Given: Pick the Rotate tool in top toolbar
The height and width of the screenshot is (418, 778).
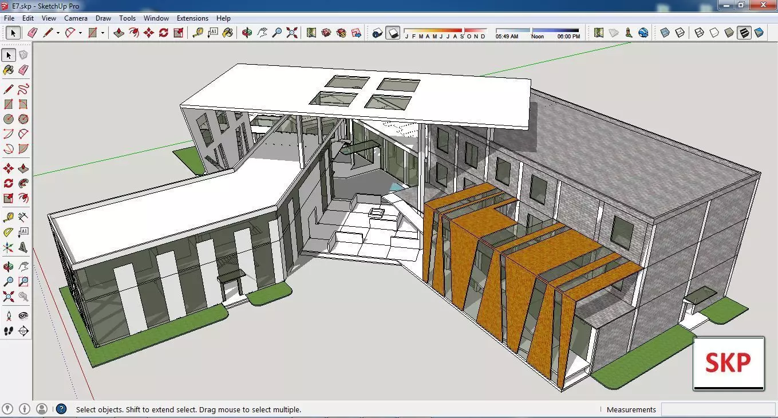Looking at the screenshot, I should [164, 33].
